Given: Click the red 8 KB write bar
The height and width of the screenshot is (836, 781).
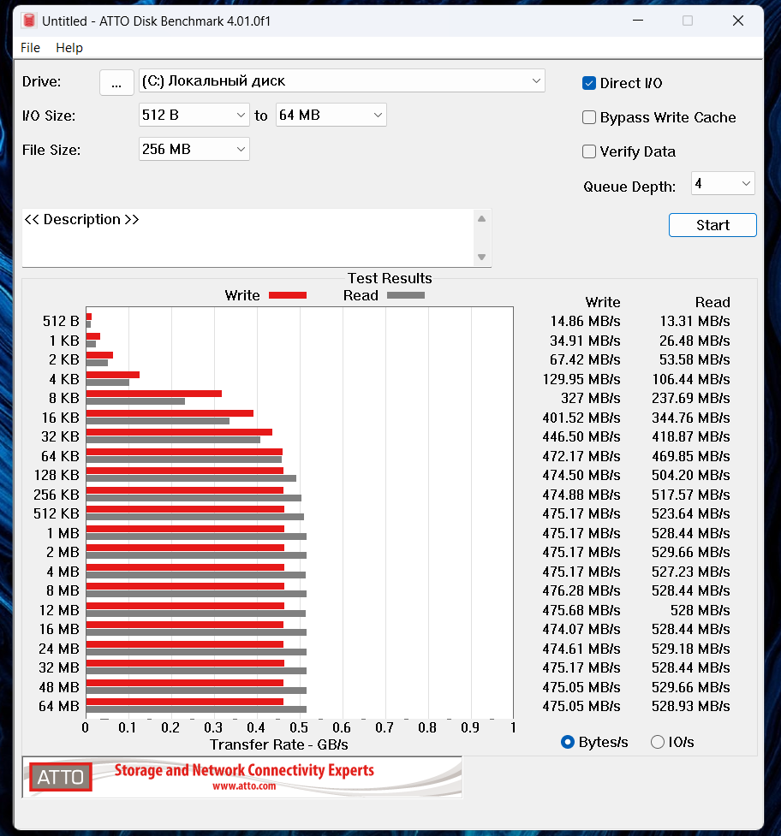Looking at the screenshot, I should (153, 394).
